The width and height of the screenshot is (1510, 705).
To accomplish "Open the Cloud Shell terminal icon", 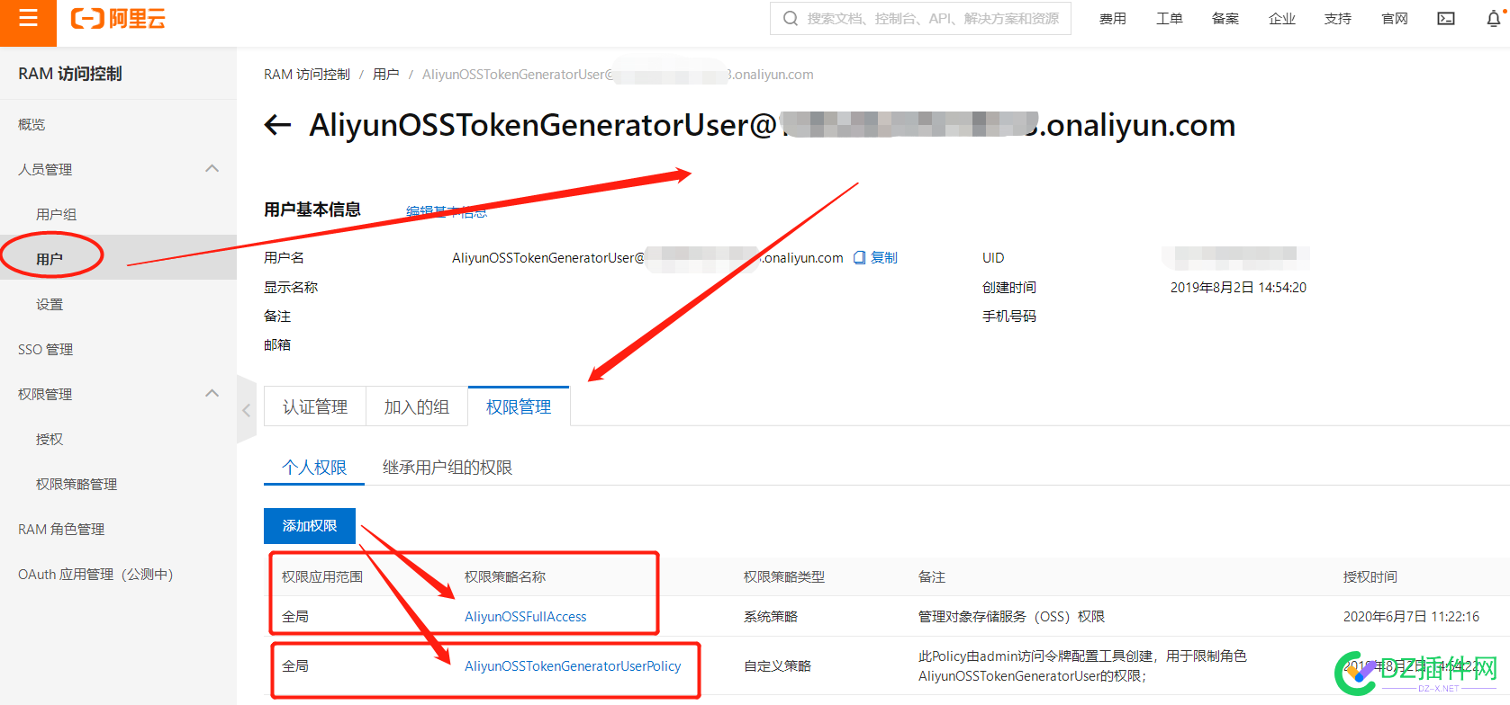I will [x=1446, y=18].
